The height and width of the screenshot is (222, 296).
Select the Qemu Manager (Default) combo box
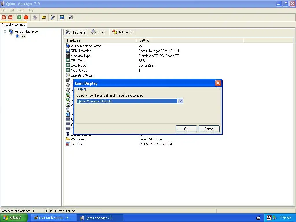point(130,101)
